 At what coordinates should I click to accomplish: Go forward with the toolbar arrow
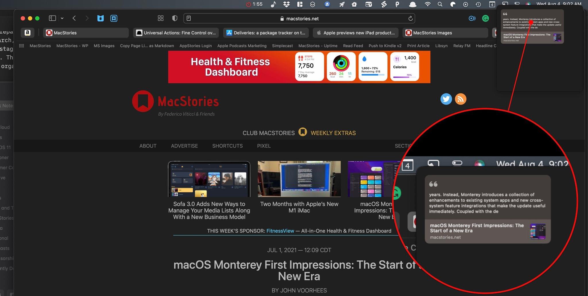(87, 18)
